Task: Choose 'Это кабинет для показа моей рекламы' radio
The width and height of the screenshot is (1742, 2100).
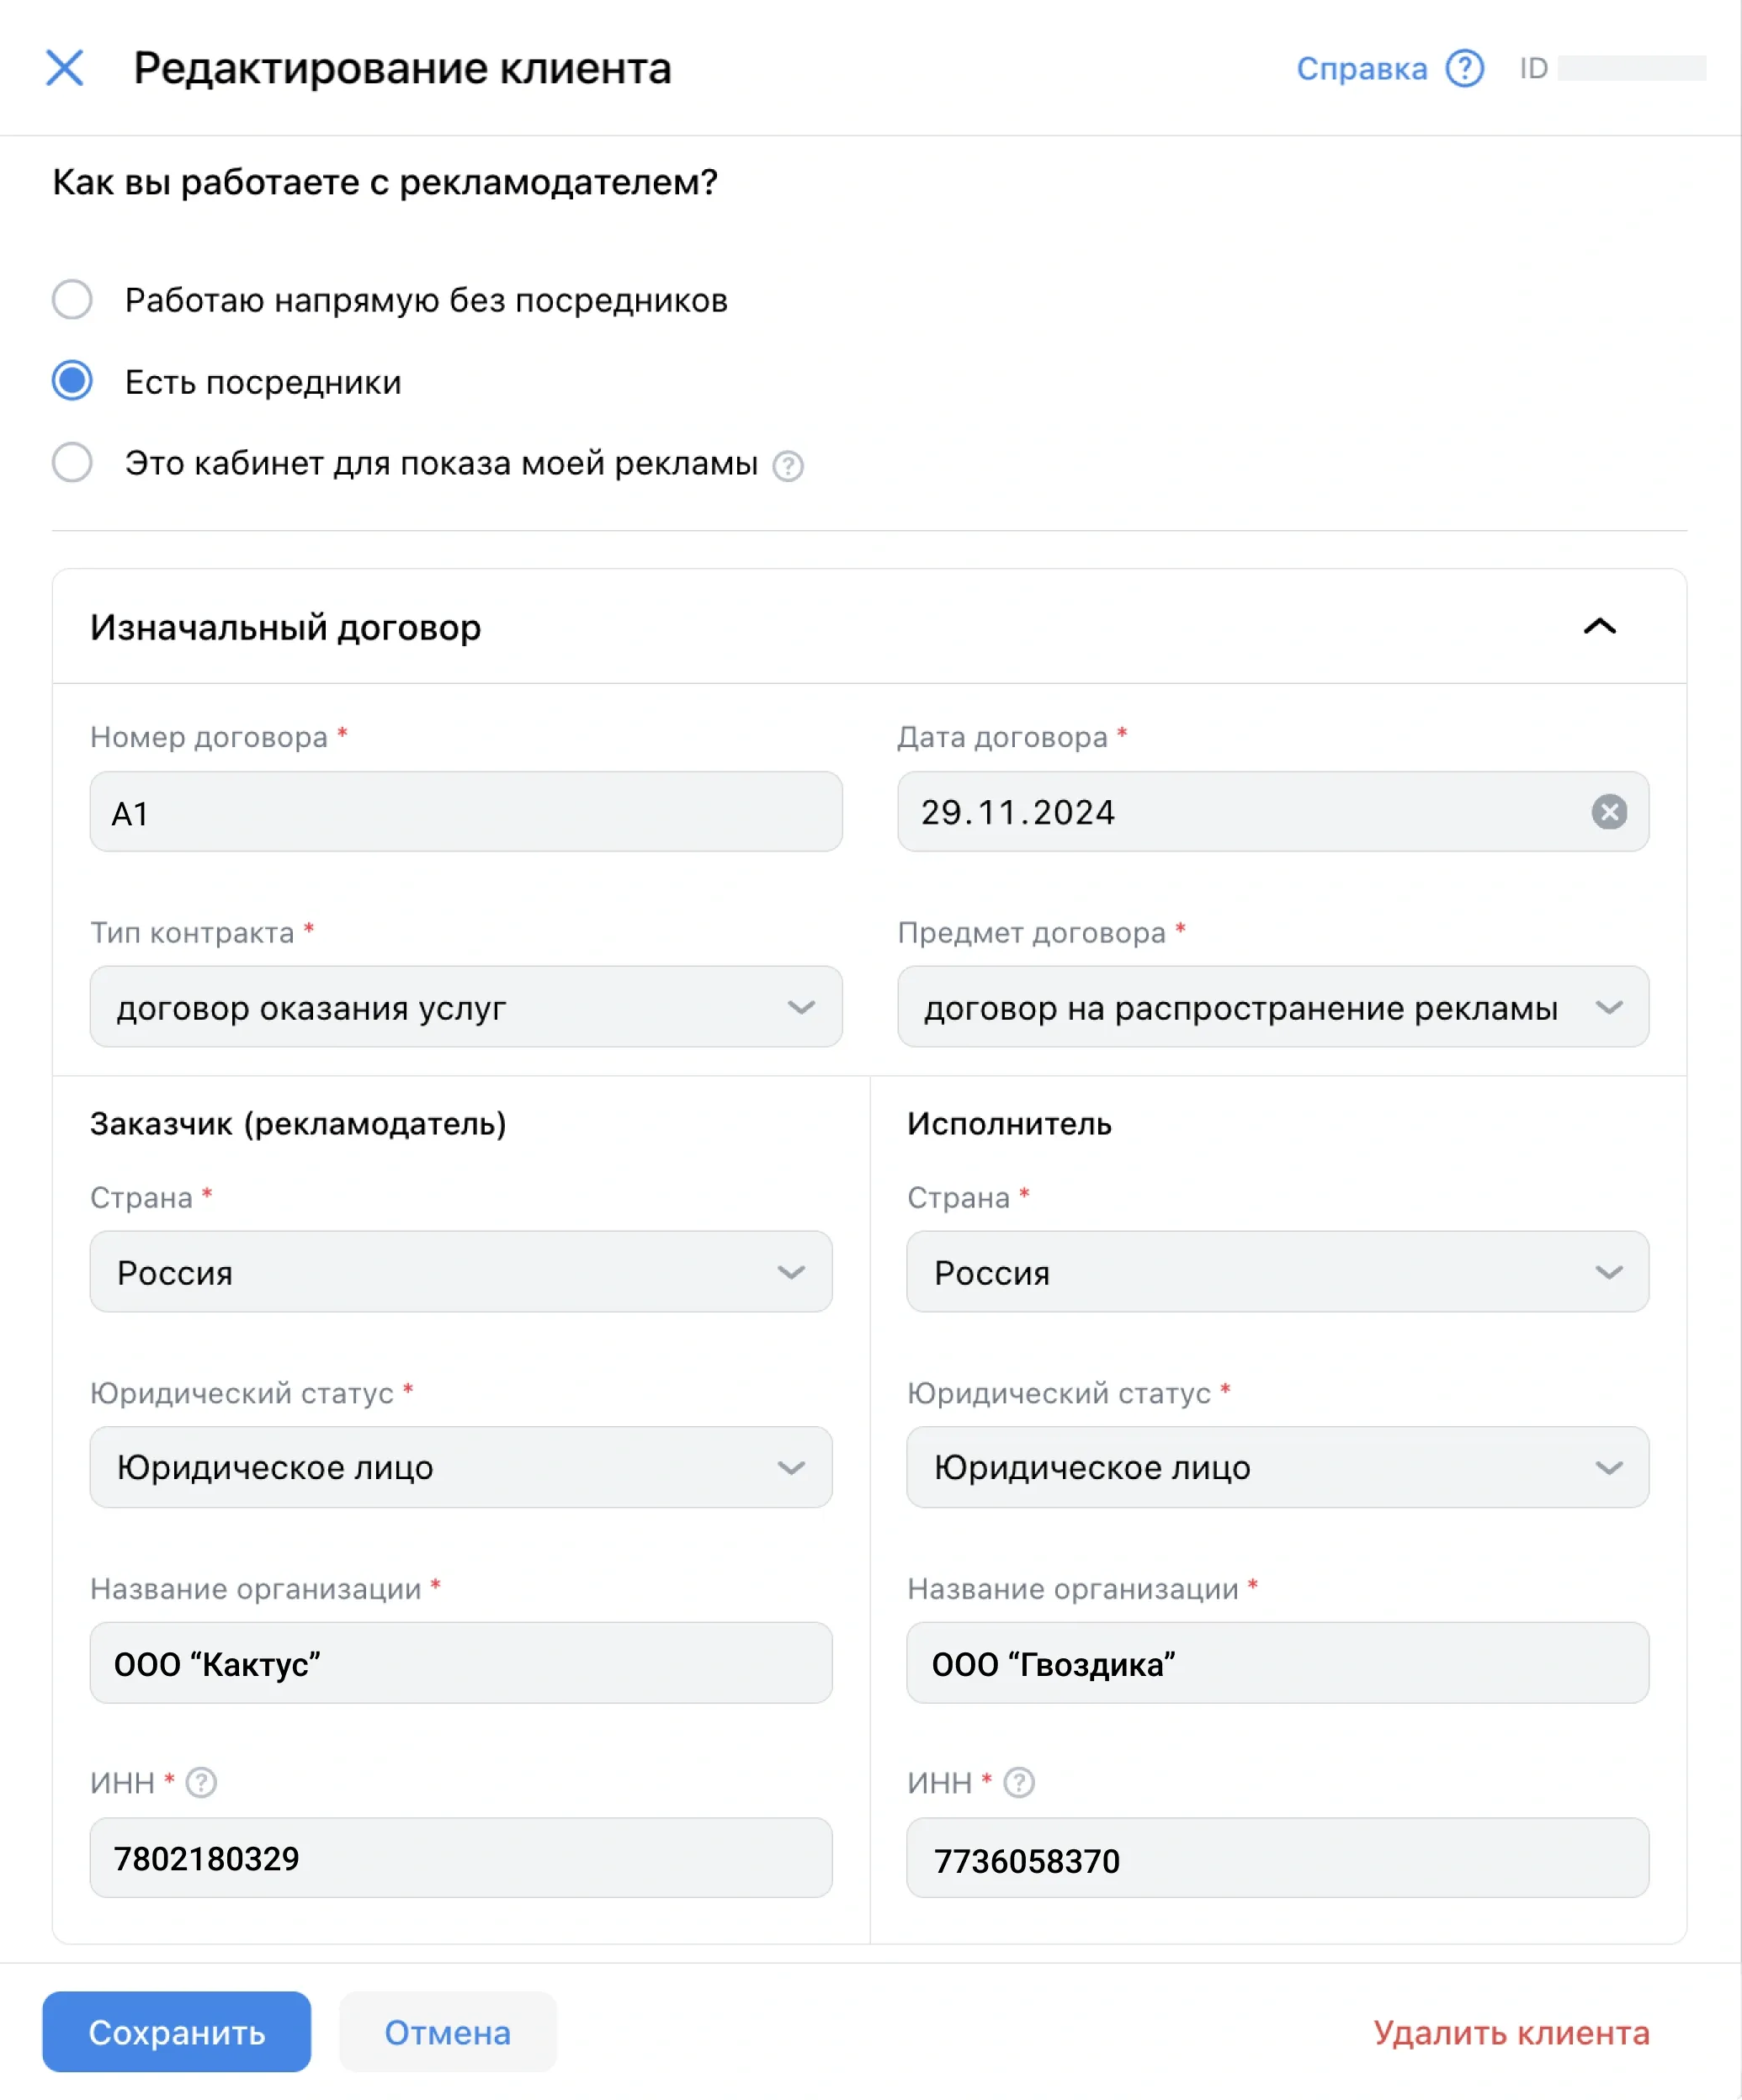Action: [72, 463]
